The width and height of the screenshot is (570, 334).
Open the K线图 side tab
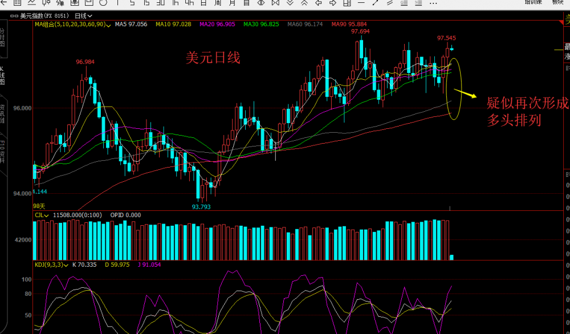coord(2,76)
